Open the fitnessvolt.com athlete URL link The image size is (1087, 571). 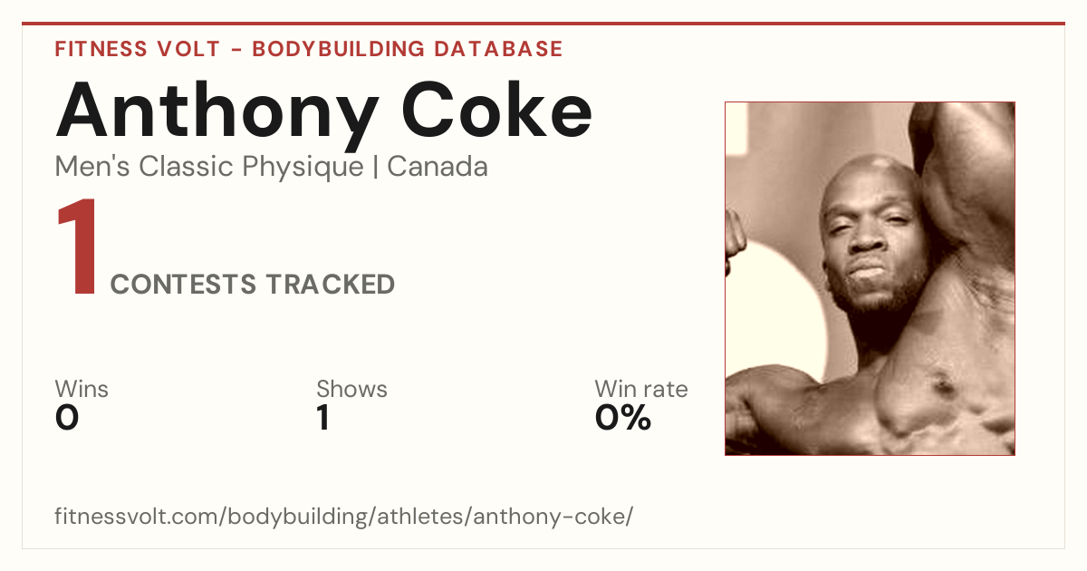344,517
